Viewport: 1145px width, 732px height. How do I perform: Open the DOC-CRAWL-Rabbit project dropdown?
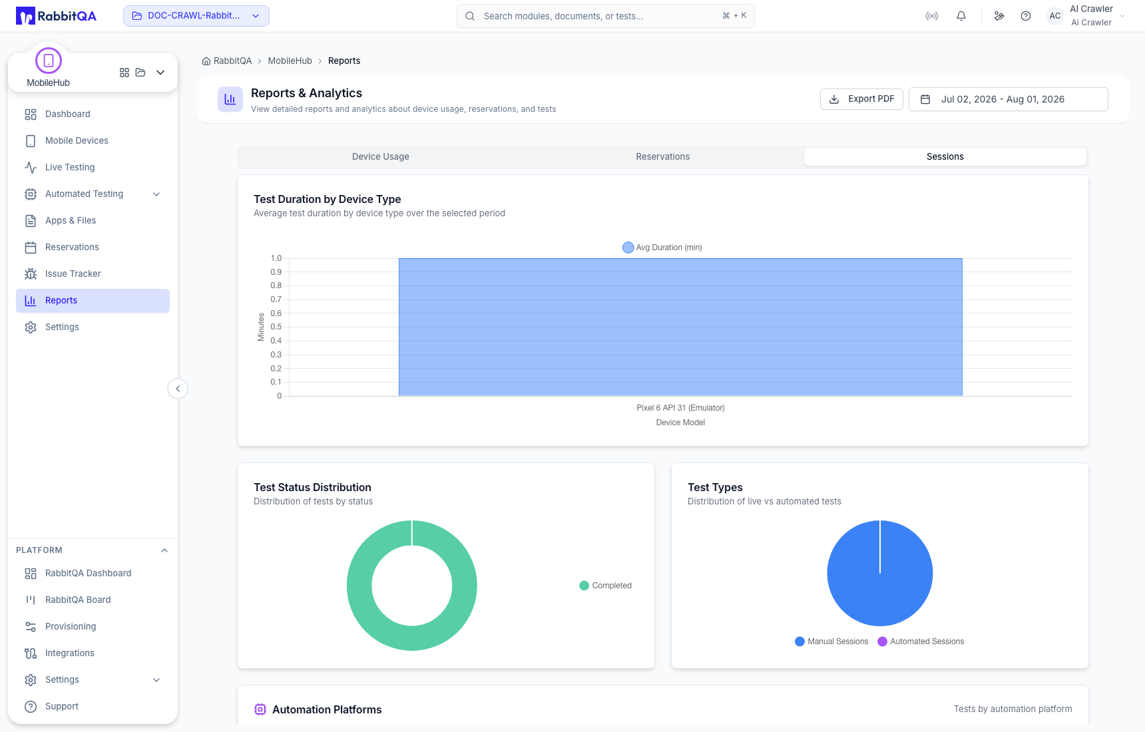tap(196, 16)
